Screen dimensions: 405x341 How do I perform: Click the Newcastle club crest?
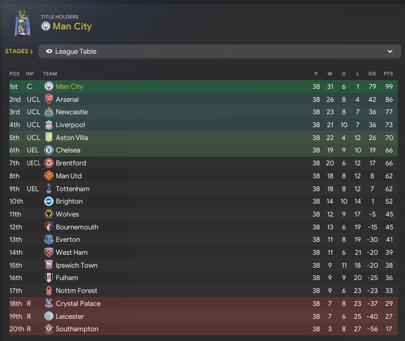pyautogui.click(x=49, y=112)
